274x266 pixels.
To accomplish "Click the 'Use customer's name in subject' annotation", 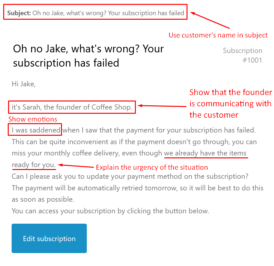I will coord(218,35).
